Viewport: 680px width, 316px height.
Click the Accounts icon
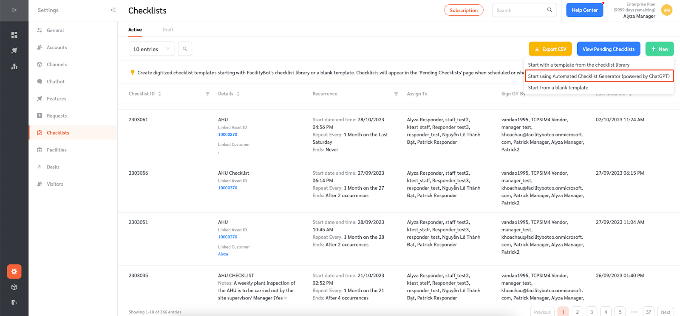pos(40,48)
